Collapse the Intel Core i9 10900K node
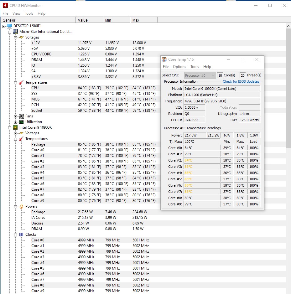The height and width of the screenshot is (294, 291). [10, 128]
